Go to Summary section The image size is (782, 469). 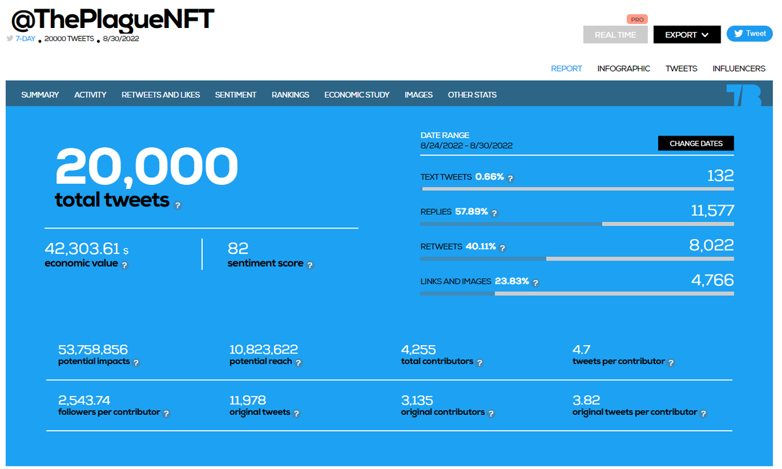40,94
